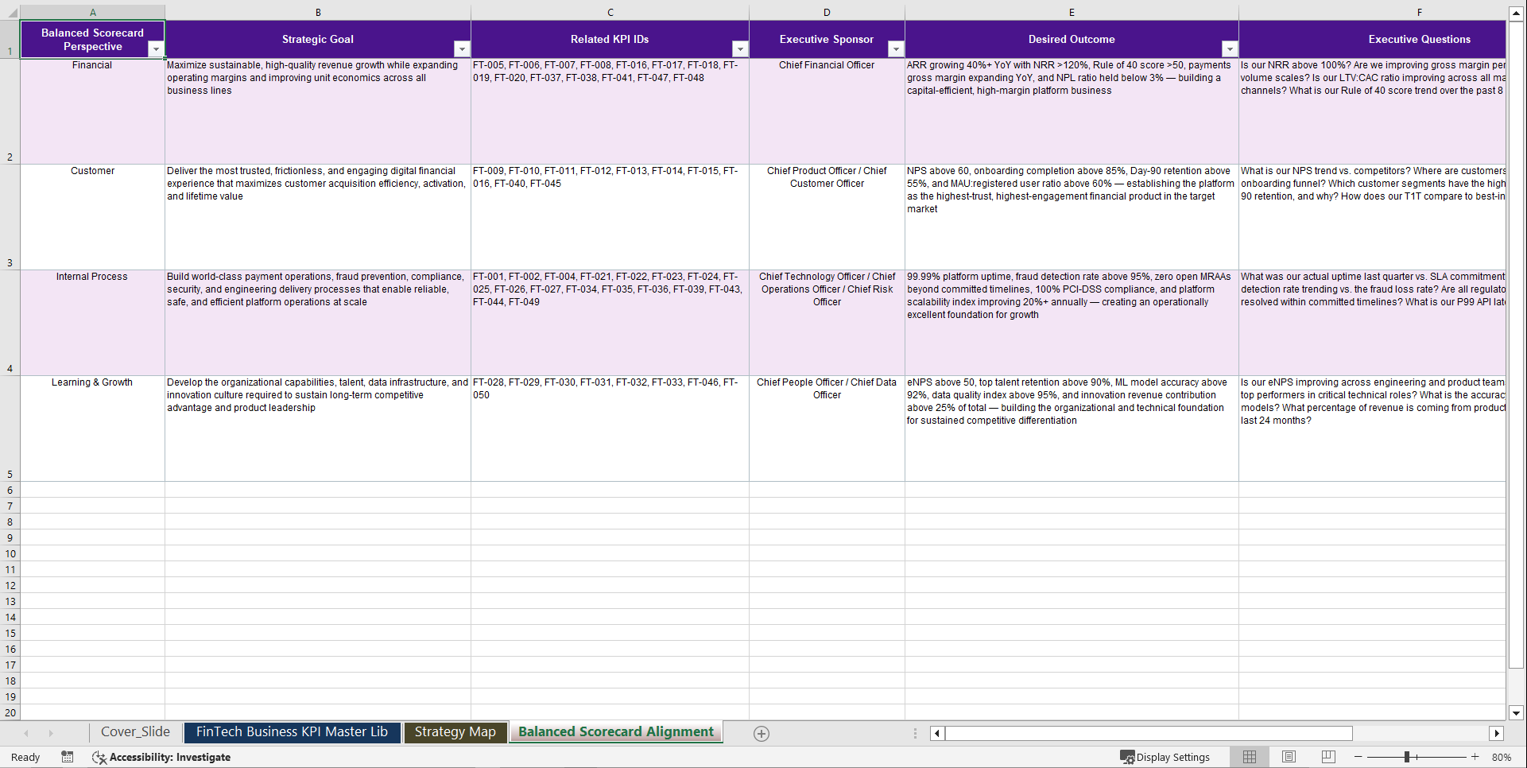
Task: Switch to Page Break Preview
Action: [x=1328, y=757]
